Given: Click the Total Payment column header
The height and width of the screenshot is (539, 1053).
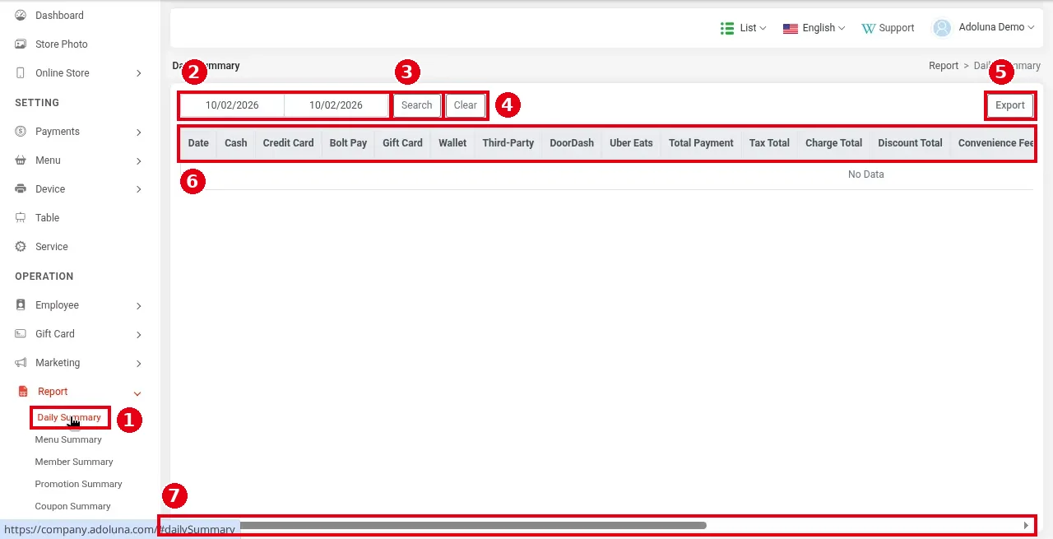Looking at the screenshot, I should click(701, 143).
